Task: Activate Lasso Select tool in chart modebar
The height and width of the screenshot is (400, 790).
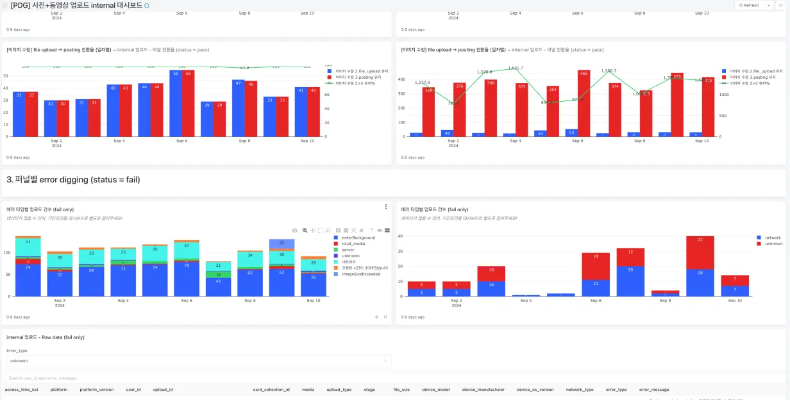Action: coord(328,230)
